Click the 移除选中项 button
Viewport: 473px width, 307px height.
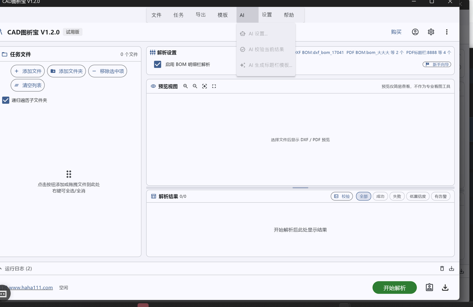(108, 71)
